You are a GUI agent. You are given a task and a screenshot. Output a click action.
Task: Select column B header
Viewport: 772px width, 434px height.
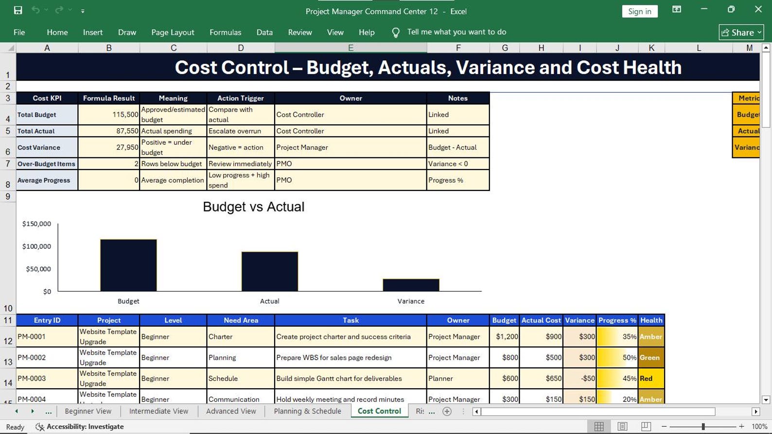pyautogui.click(x=109, y=48)
